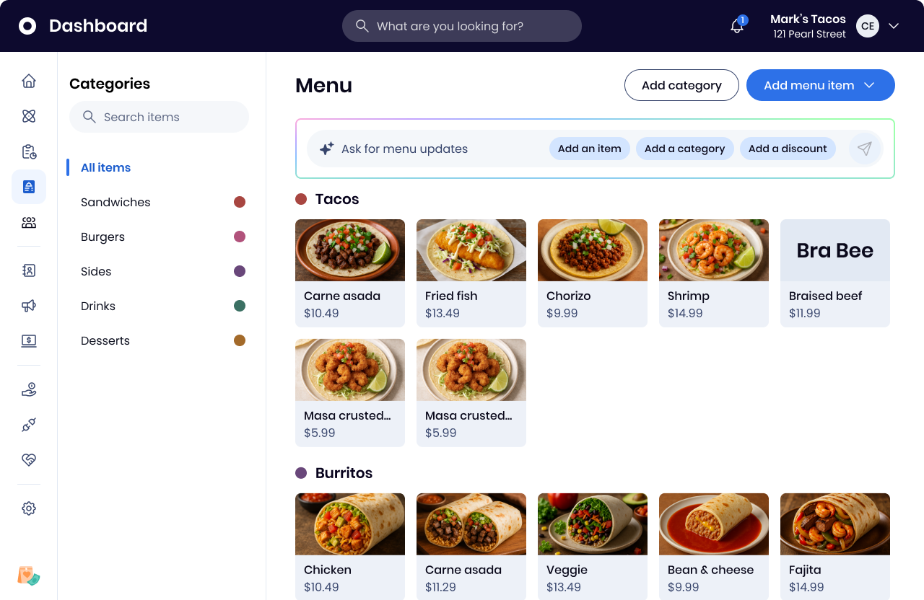Click the atom icon in the sidebar
924x600 pixels.
point(29,116)
